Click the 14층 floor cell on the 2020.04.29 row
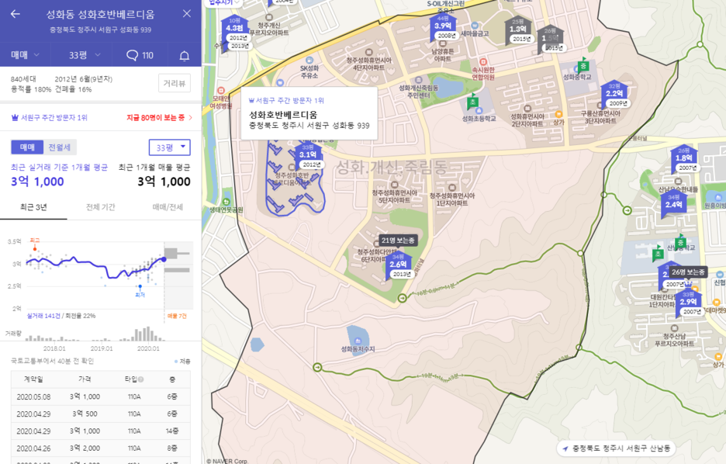 point(171,431)
